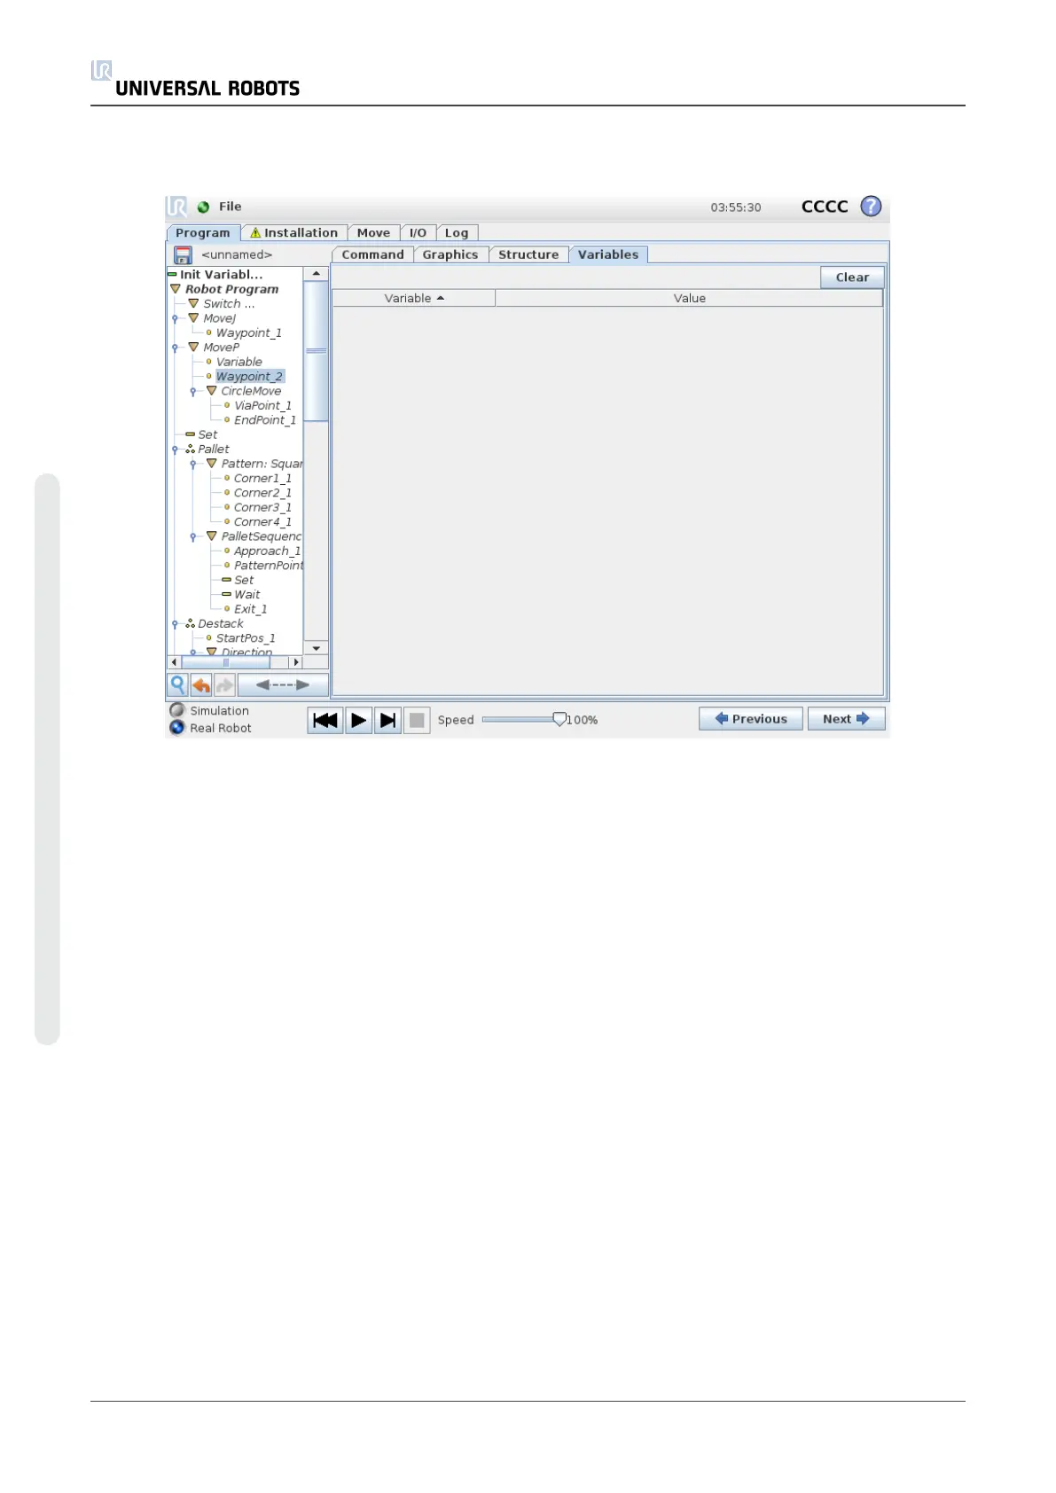1056x1493 pixels.
Task: Open the help question mark icon
Action: click(872, 207)
